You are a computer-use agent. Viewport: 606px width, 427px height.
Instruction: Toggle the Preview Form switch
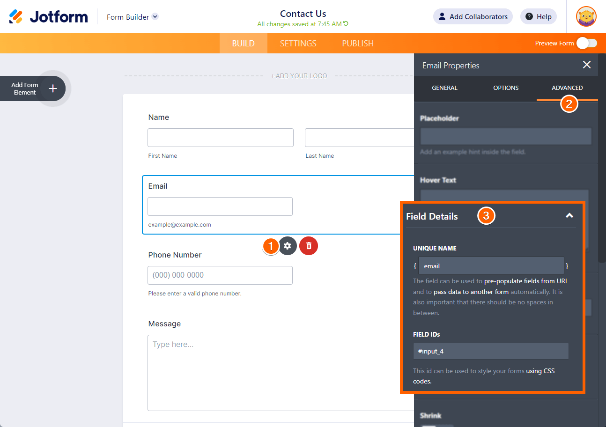[587, 43]
